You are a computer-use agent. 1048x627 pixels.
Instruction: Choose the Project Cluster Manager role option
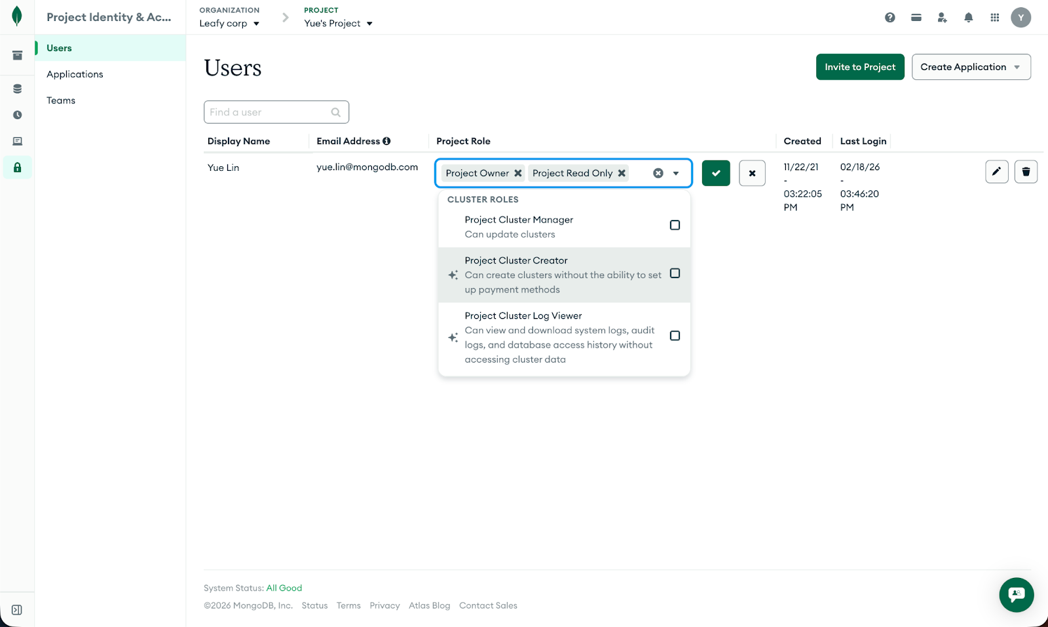click(x=564, y=227)
